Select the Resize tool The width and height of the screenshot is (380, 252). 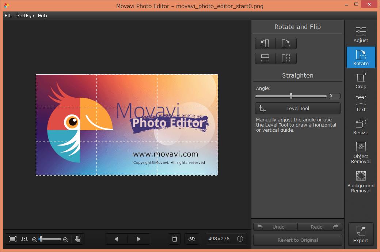click(361, 127)
